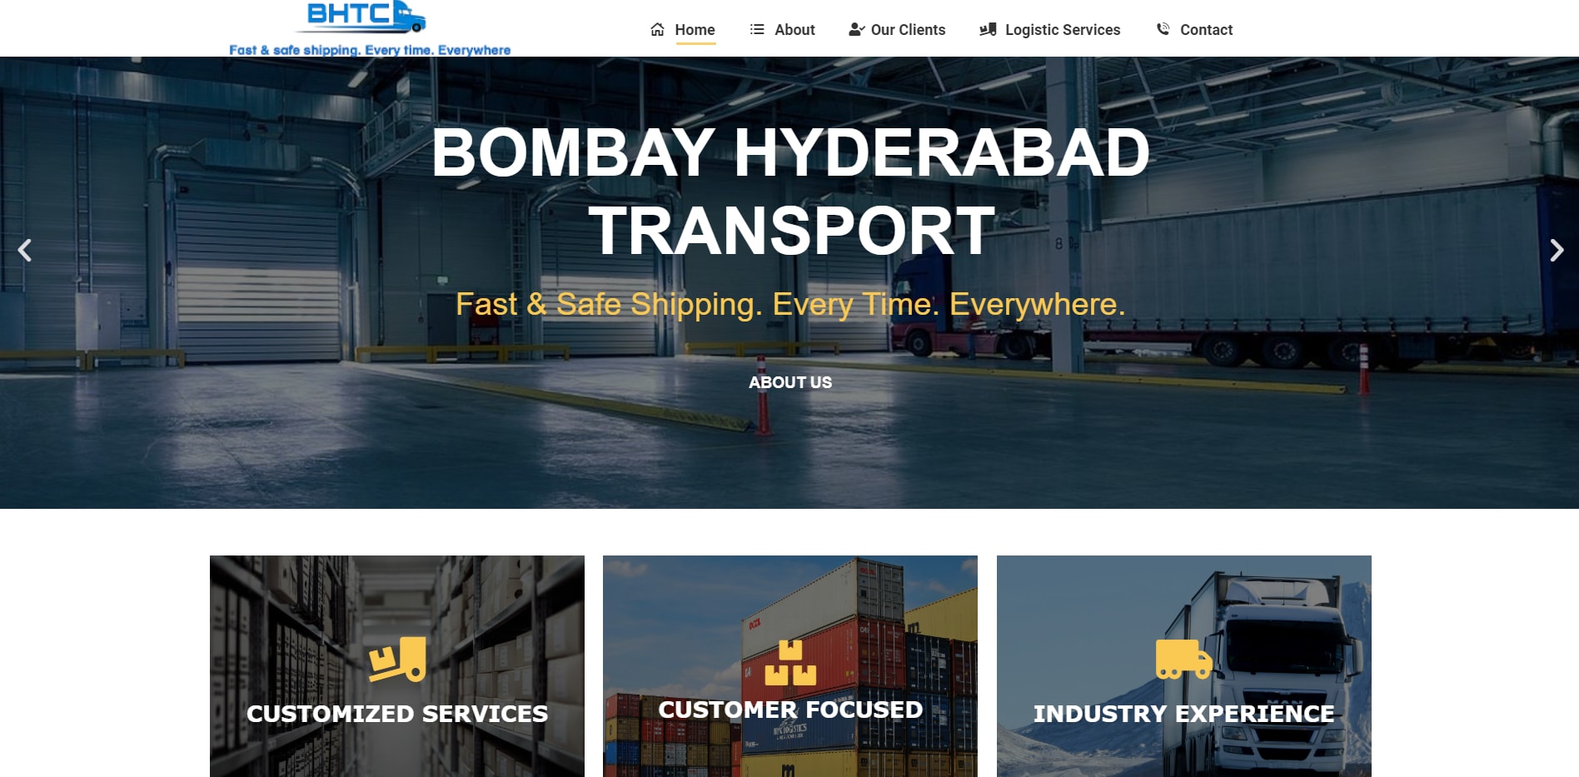Click the phone icon beside Contact
The width and height of the screenshot is (1579, 777).
click(1163, 29)
